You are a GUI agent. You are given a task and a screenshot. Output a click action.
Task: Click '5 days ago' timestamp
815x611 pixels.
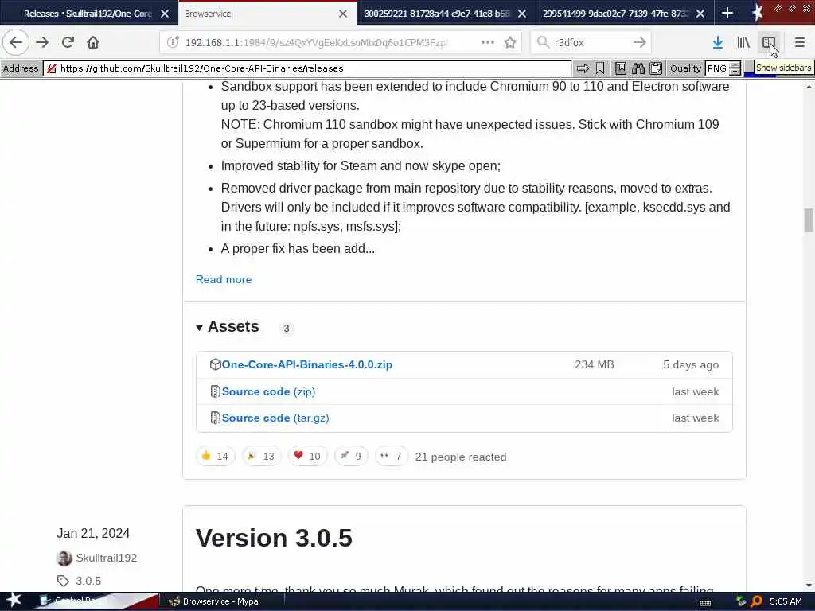(x=691, y=364)
